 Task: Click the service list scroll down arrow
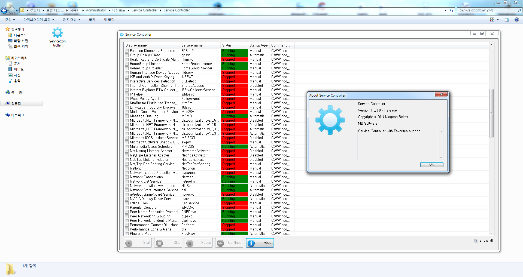click(492, 233)
